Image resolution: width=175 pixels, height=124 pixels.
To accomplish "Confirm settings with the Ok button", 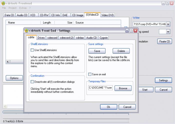I will 108,107.
